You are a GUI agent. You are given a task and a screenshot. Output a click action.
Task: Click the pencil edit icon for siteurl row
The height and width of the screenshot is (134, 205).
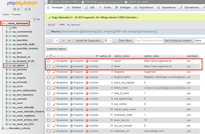(x=54, y=61)
